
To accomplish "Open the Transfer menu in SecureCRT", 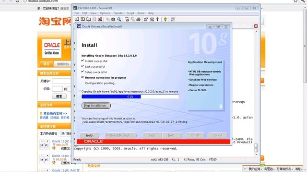I will point(118,13).
